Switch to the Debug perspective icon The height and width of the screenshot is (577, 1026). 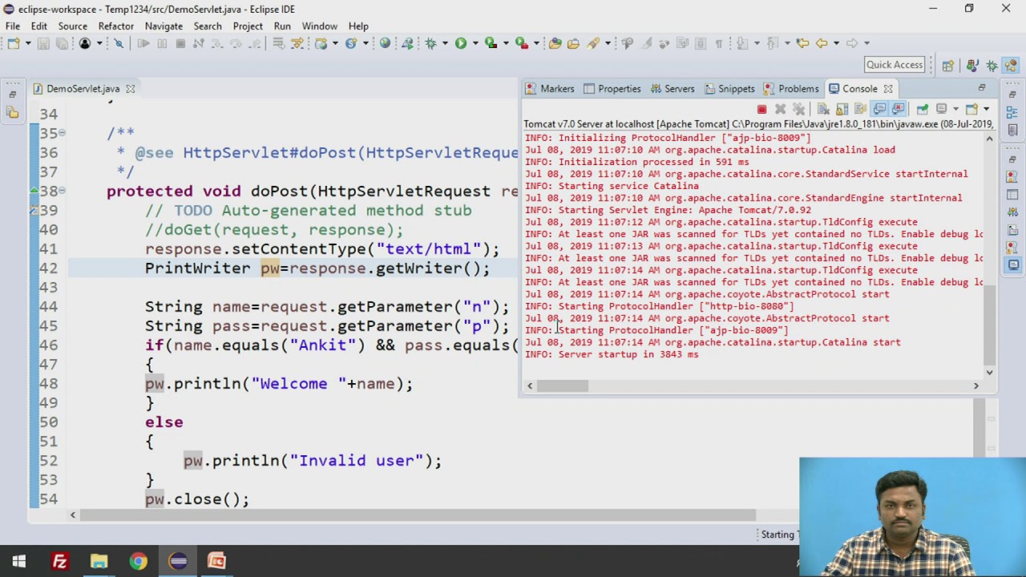point(992,66)
